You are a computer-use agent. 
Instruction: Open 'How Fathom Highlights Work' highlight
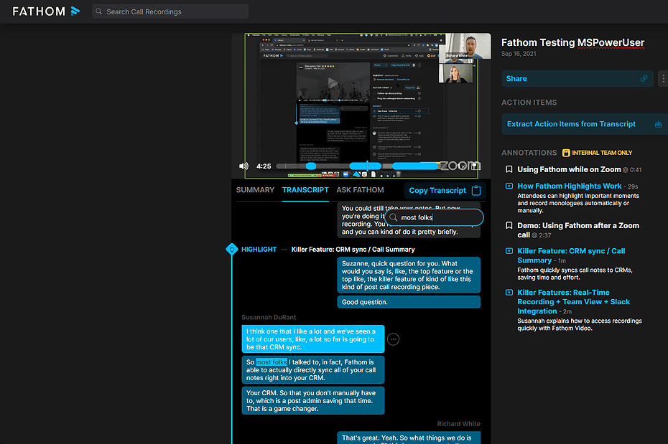tap(569, 186)
